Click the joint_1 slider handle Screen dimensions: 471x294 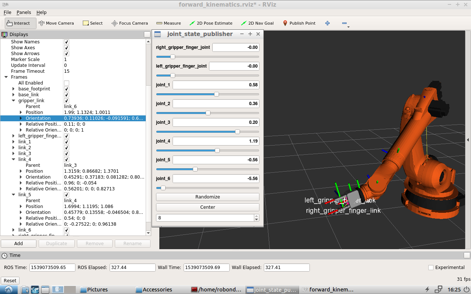[x=216, y=94]
